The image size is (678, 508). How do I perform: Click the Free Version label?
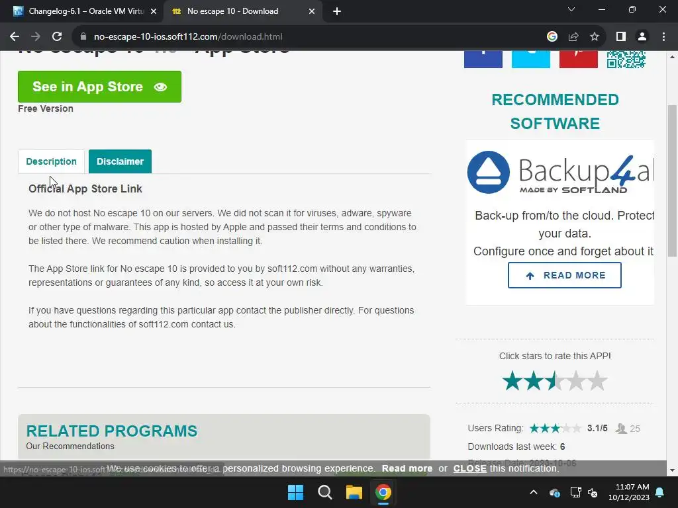click(x=46, y=109)
